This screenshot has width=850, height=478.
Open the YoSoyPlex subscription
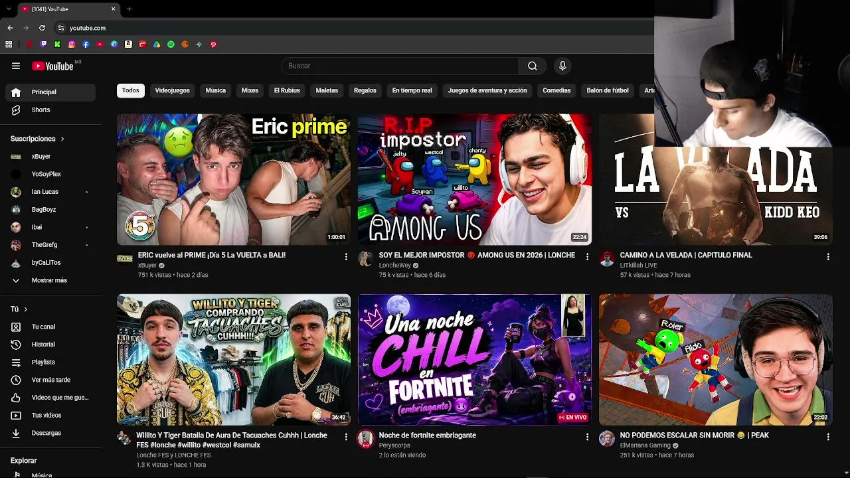(x=50, y=174)
